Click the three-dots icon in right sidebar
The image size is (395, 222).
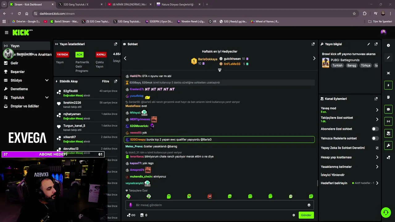click(x=388, y=157)
